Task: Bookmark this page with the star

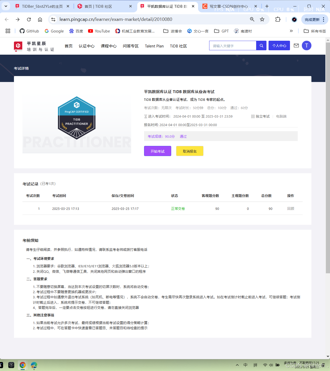Action: point(262,19)
